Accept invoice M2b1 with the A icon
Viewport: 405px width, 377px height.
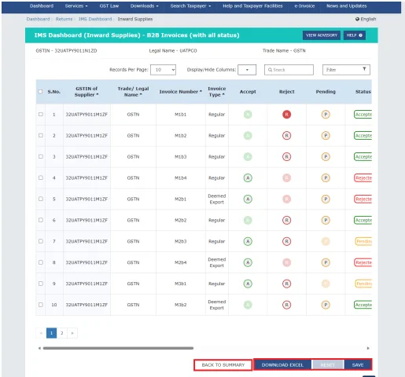(248, 199)
